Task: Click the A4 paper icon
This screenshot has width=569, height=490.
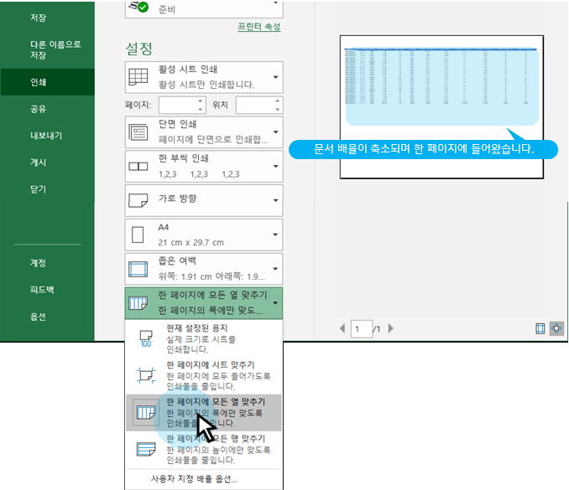Action: click(138, 235)
